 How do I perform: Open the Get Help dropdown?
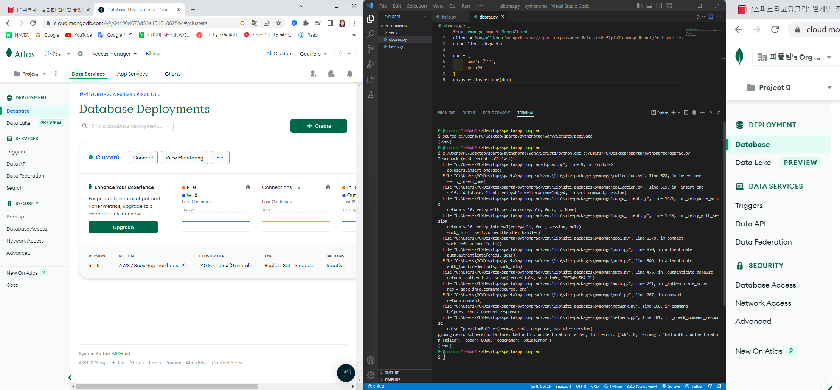[314, 54]
